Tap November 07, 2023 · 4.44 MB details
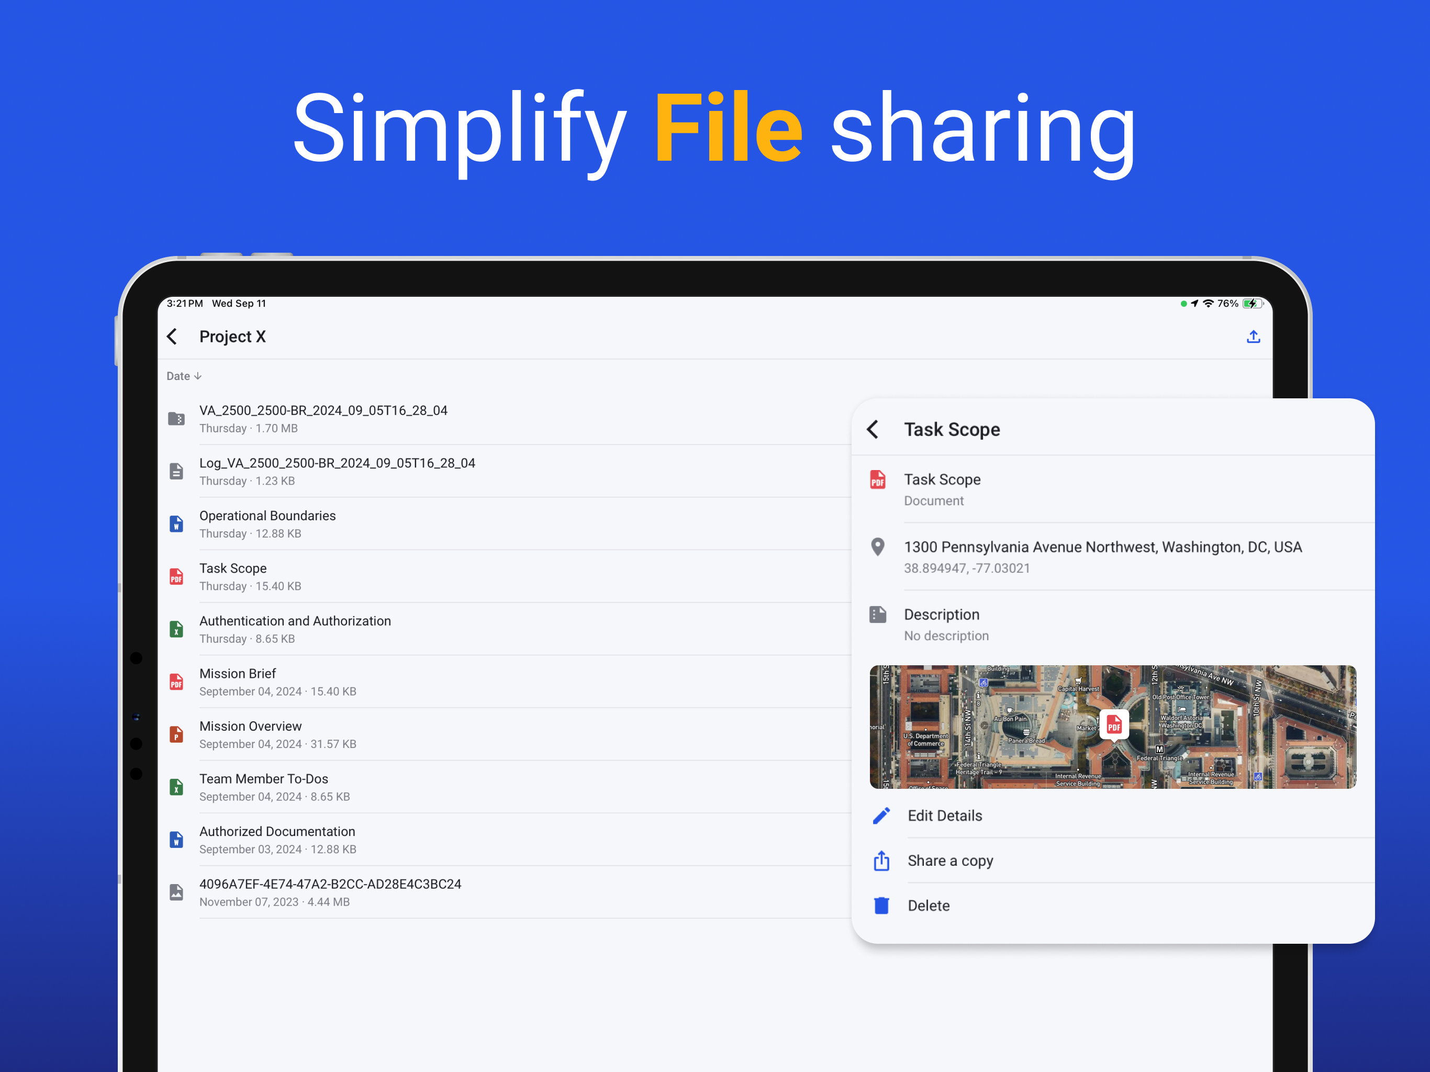Image resolution: width=1430 pixels, height=1072 pixels. [274, 902]
